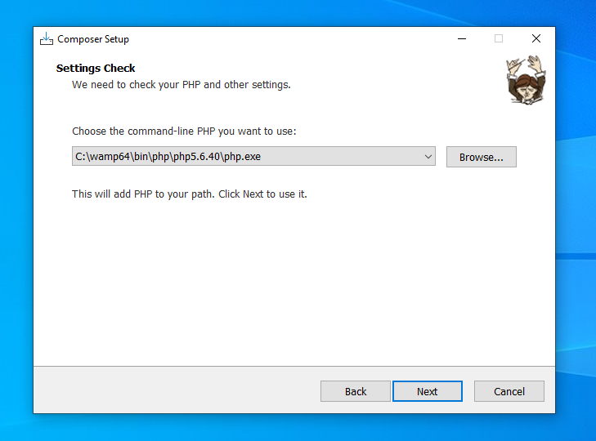Close the Composer Setup window
The image size is (596, 441).
pyautogui.click(x=536, y=39)
